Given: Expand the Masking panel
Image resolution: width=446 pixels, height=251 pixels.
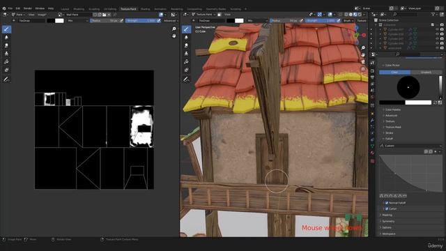Looking at the screenshot, I should [x=387, y=215].
